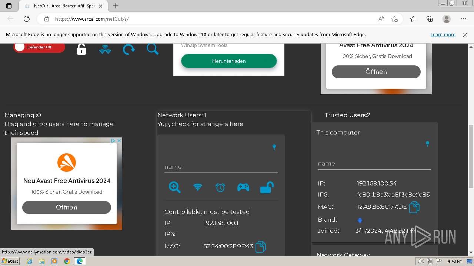Open Chrome from the taskbar
This screenshot has width=474, height=266.
[x=67, y=261]
